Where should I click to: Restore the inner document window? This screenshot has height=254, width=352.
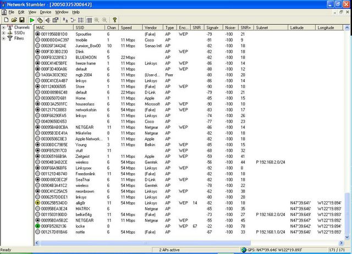pos(341,12)
